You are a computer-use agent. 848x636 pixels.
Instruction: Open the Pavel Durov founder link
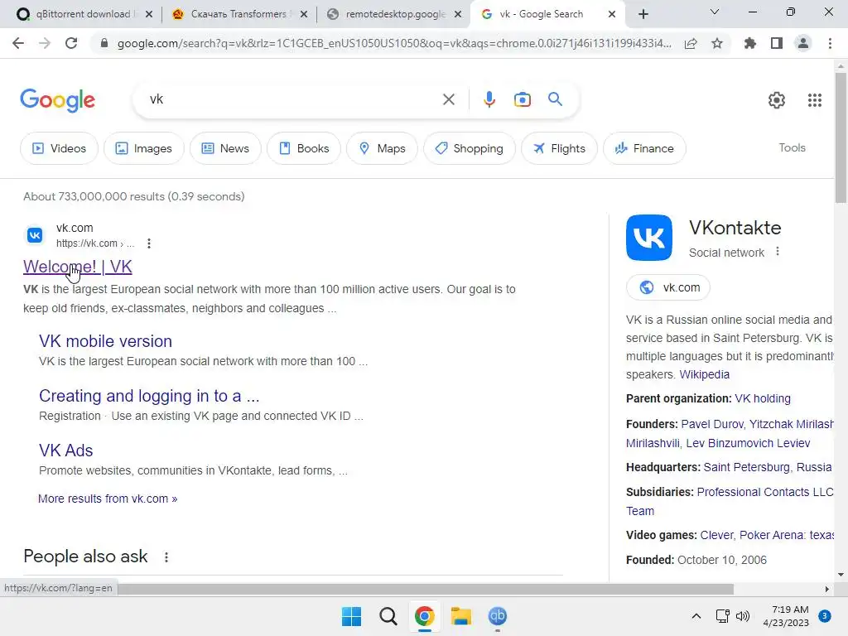(711, 424)
